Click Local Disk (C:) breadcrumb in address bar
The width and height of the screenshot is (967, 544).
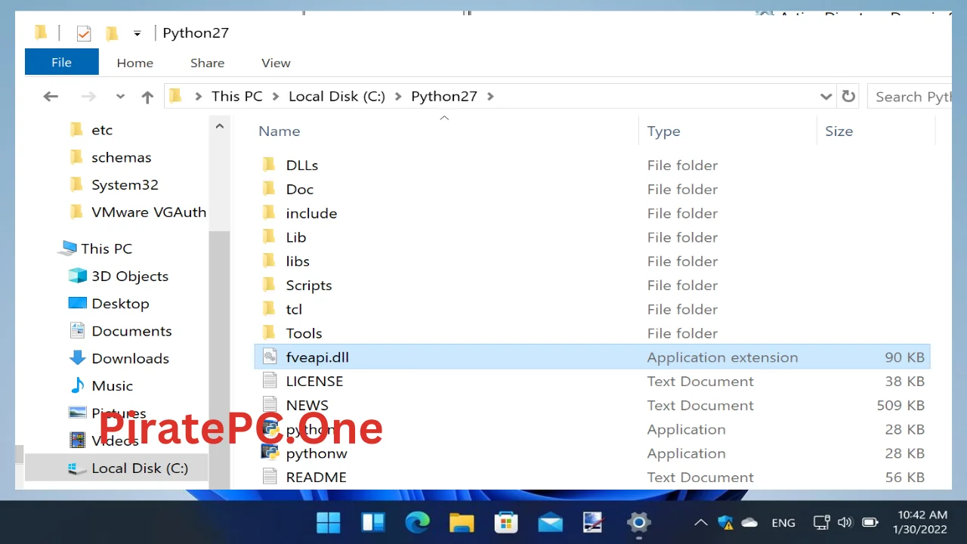tap(337, 96)
